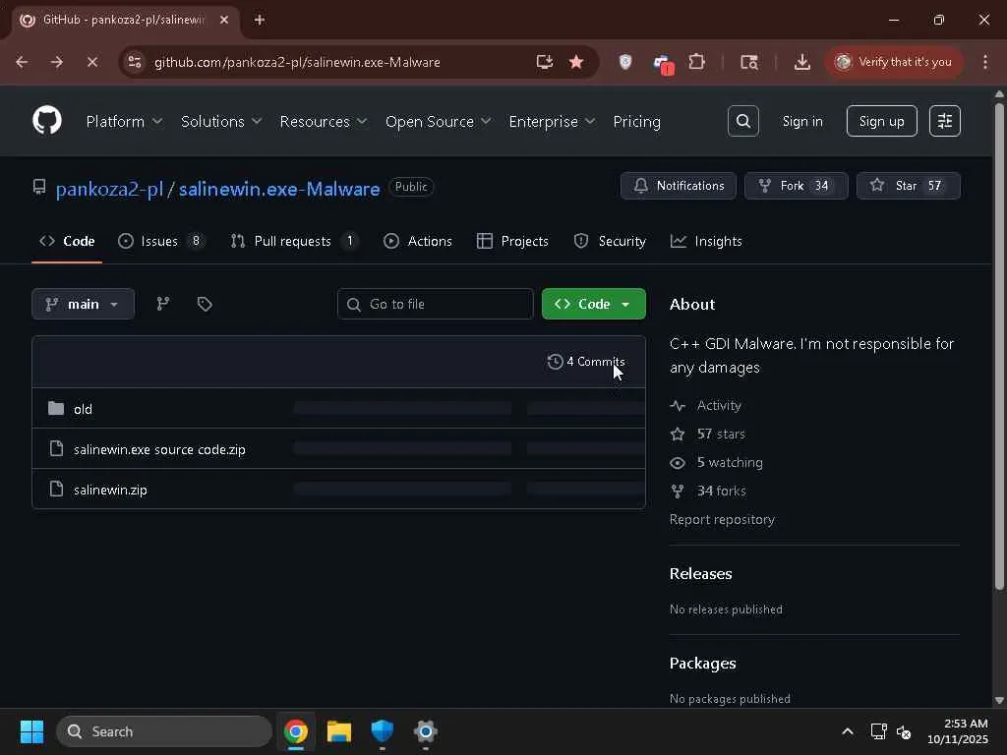
Task: Click Sign in
Action: (802, 121)
